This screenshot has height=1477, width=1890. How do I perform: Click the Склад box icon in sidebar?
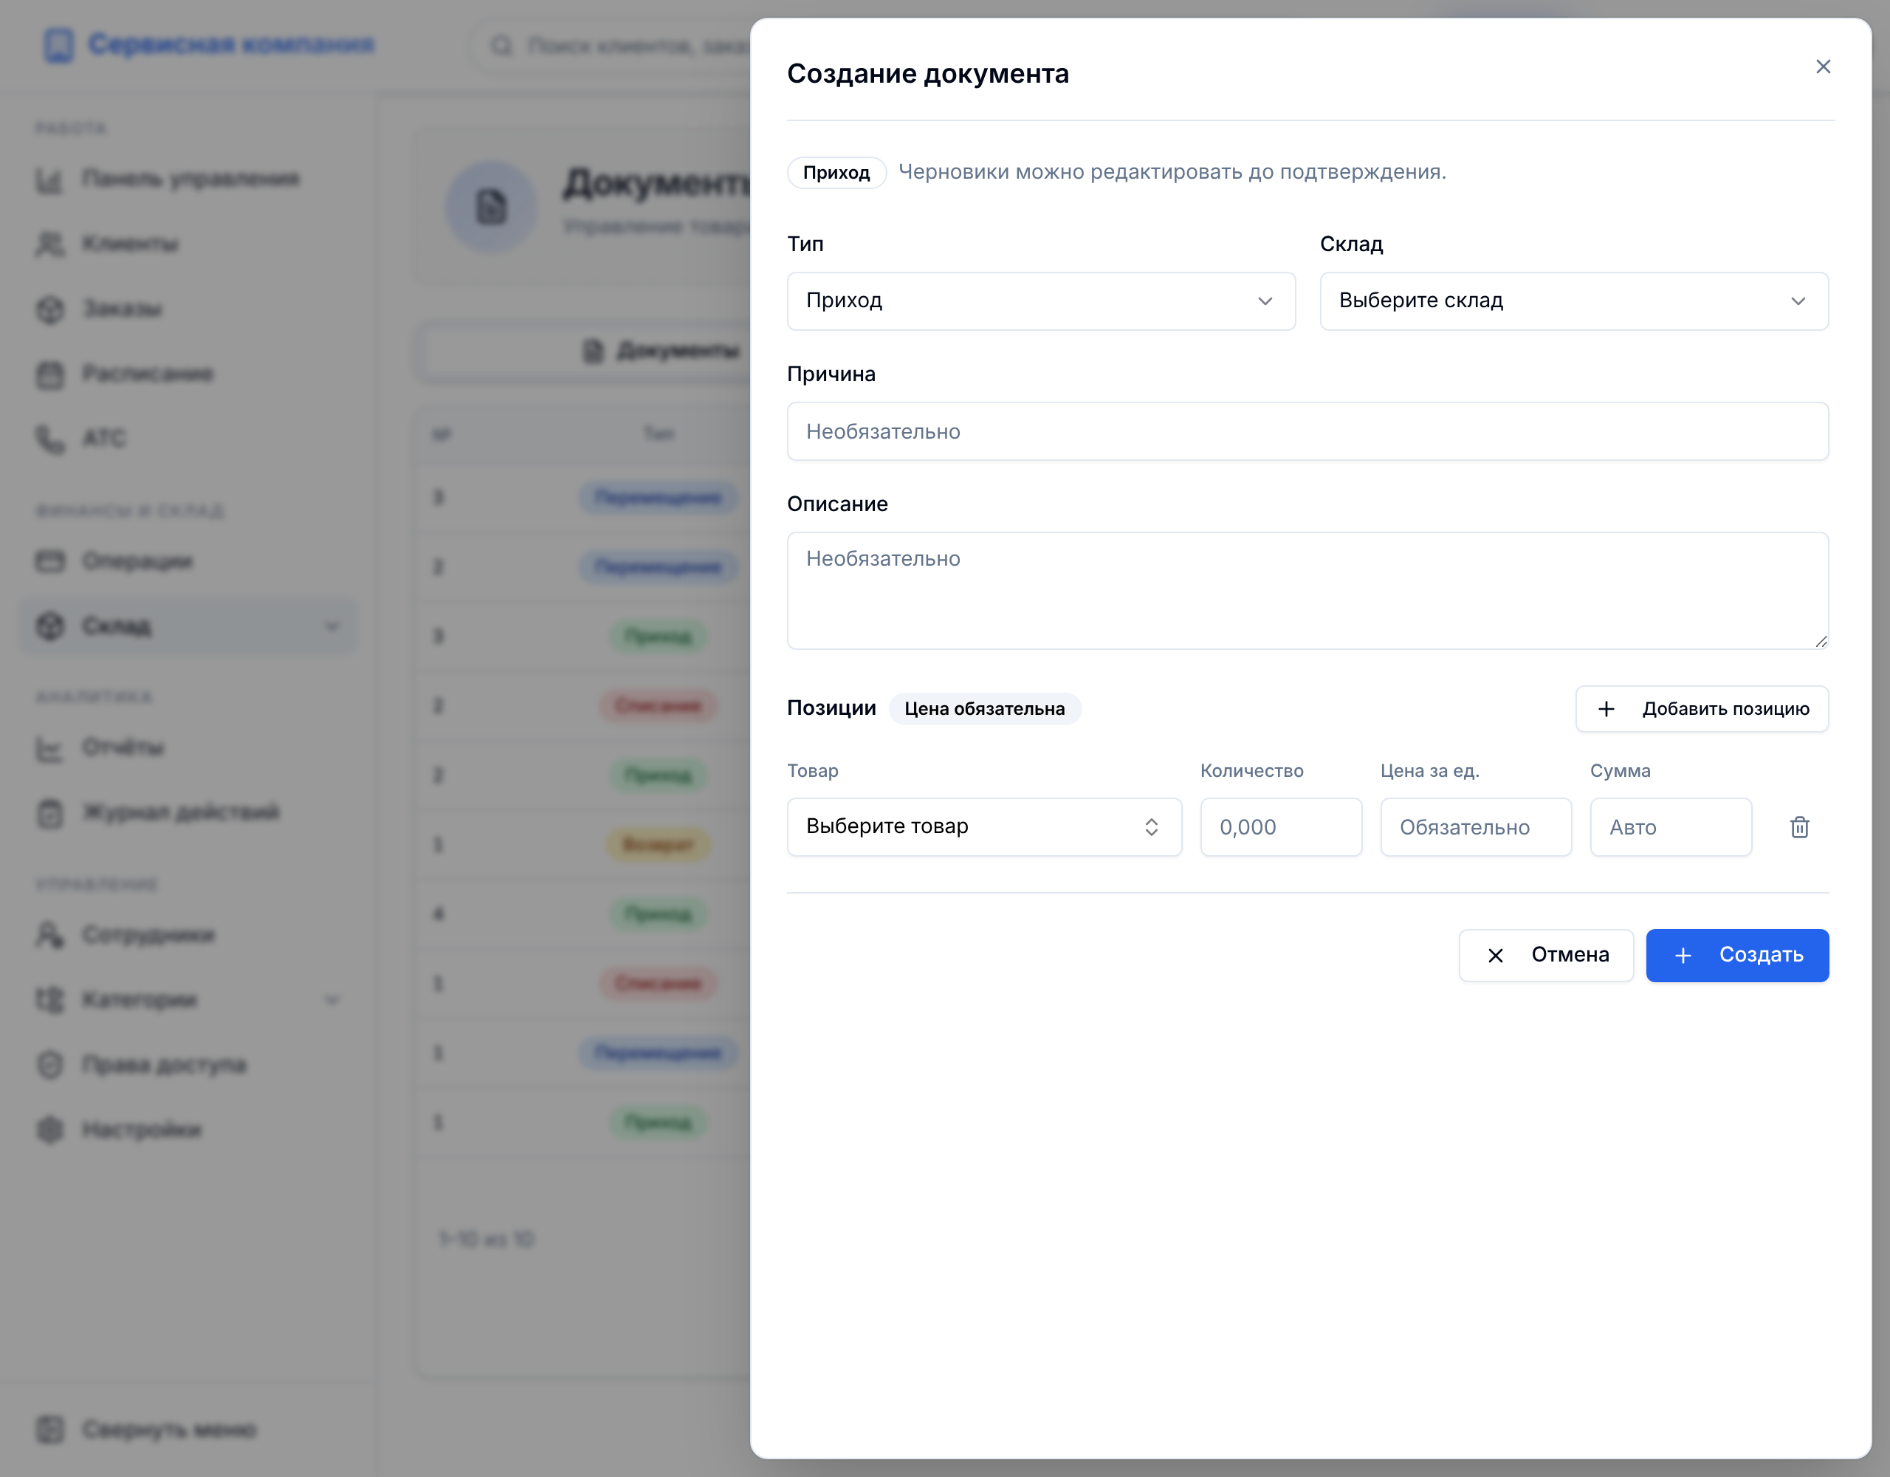[50, 626]
